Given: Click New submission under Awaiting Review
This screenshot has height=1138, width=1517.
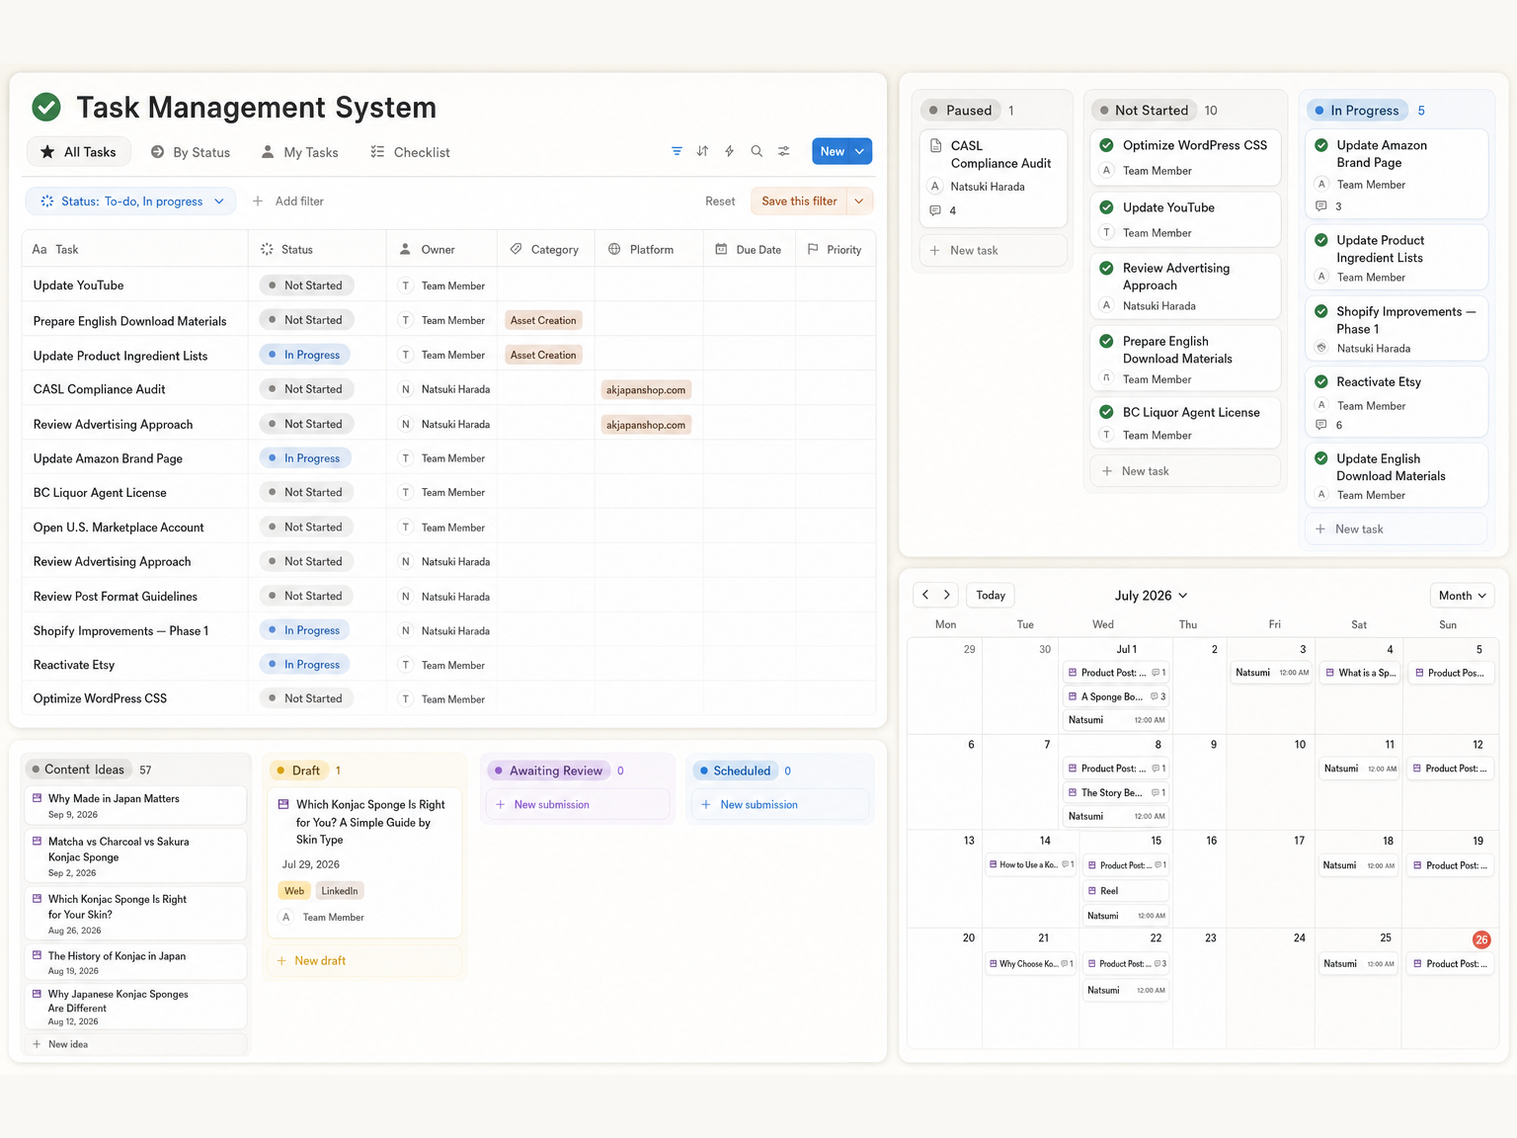Looking at the screenshot, I should click(577, 804).
